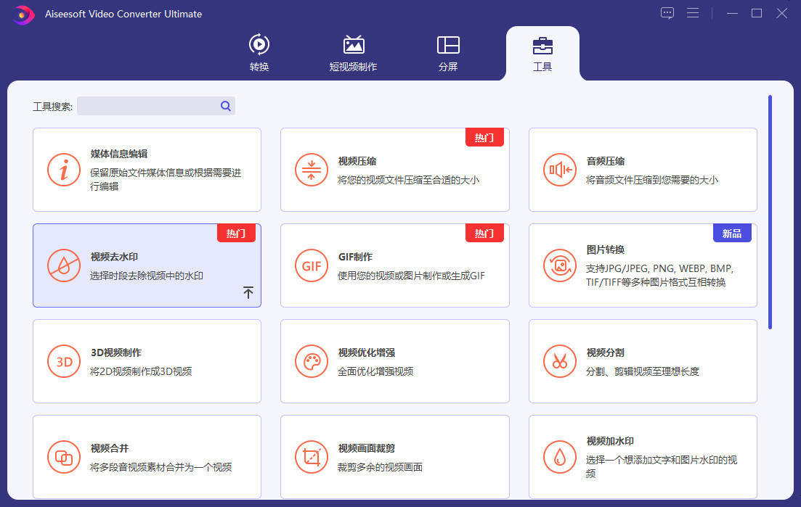Switch to the 短视频制作 tab
Screen dimensions: 801x507
[x=354, y=52]
